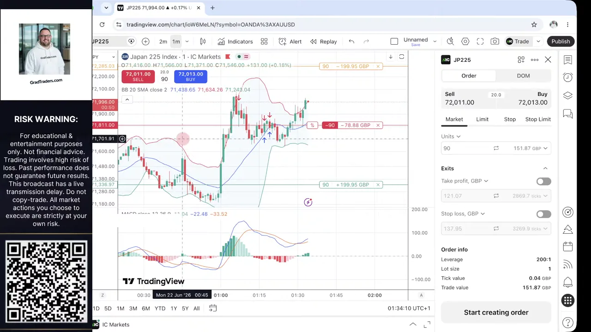Viewport: 591px width, 332px height.
Task: Create an Alert from the top toolbar
Action: [290, 41]
